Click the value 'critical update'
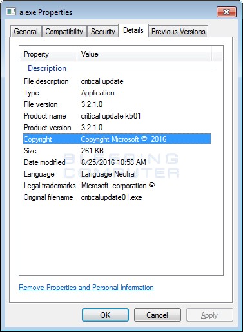The width and height of the screenshot is (243, 332). (102, 81)
